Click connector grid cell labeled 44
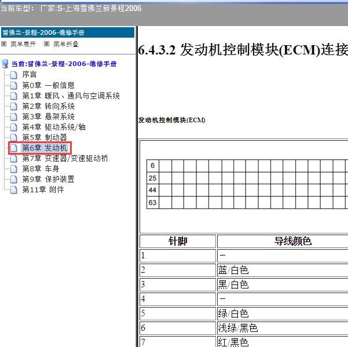 (x=152, y=190)
